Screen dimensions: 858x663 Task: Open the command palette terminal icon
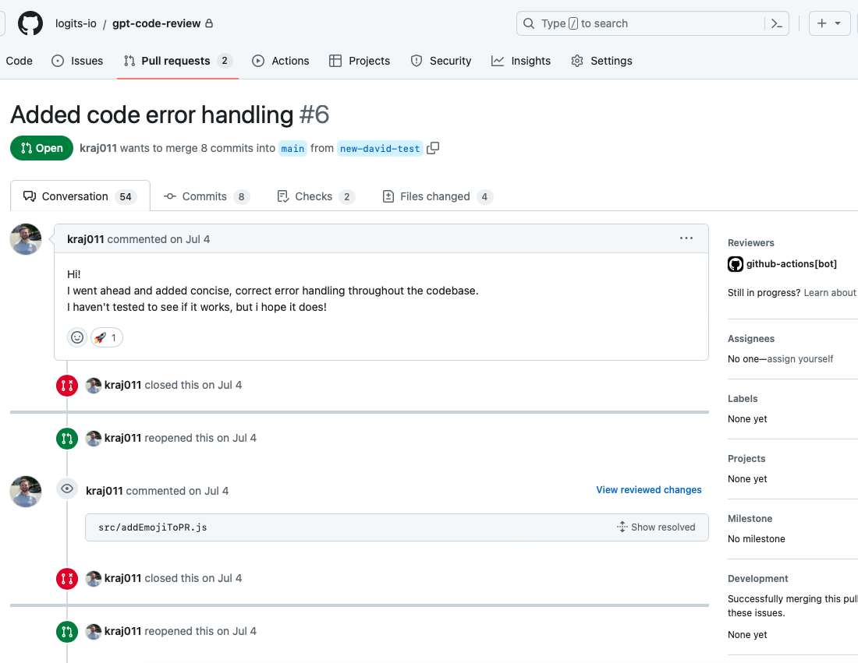(776, 23)
